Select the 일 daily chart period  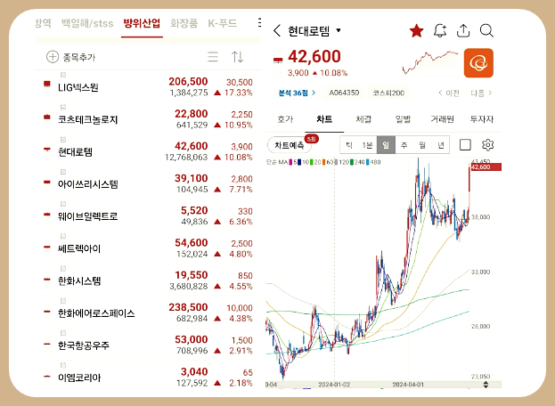point(386,145)
